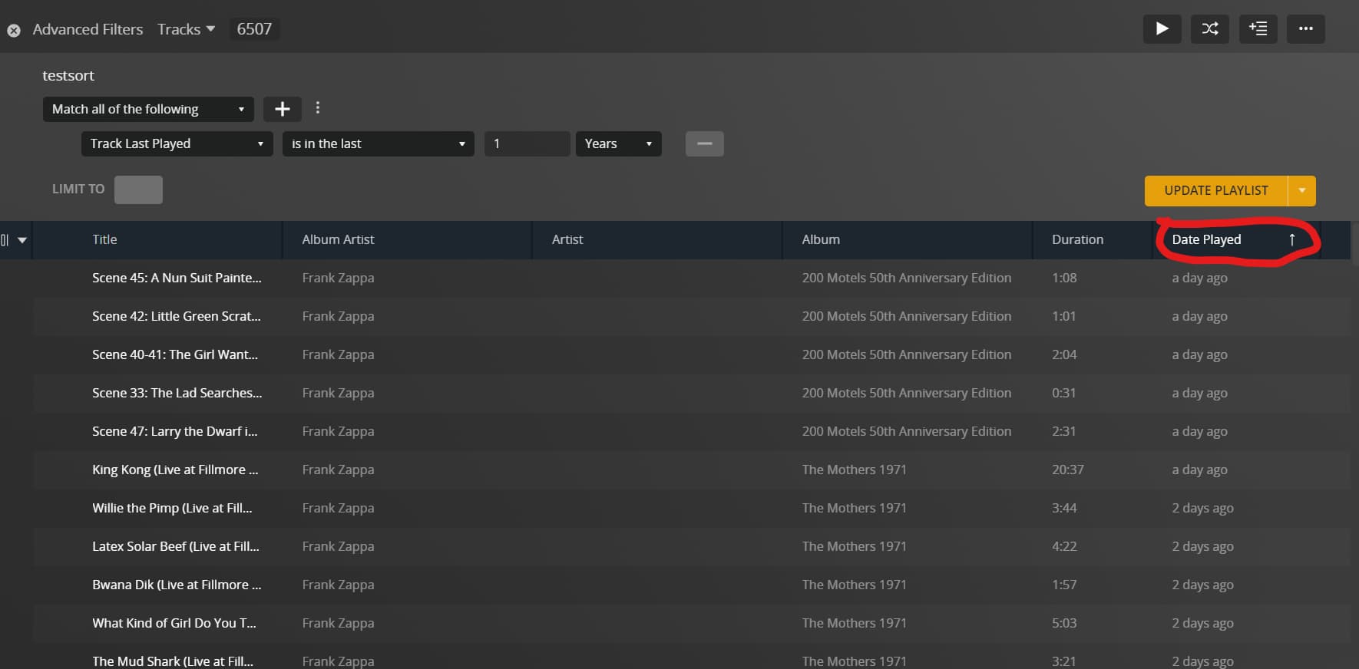Viewport: 1359px width, 669px height.
Task: Sort by the Artist column header
Action: pyautogui.click(x=567, y=239)
